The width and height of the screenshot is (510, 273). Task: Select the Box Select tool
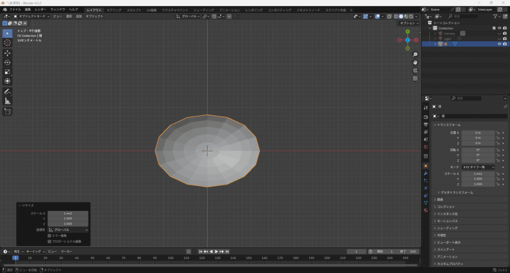[7, 33]
